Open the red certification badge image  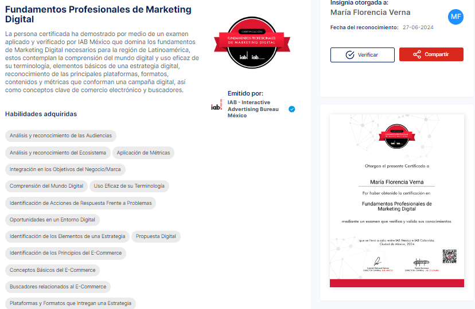252,42
